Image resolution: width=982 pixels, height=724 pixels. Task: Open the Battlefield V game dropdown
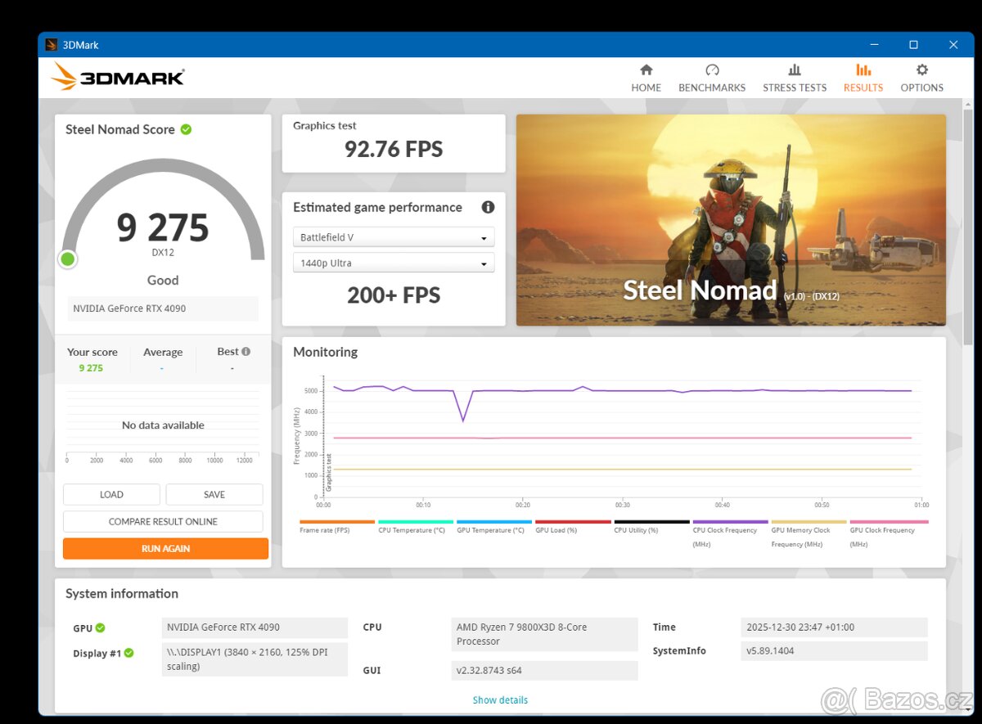[393, 236]
